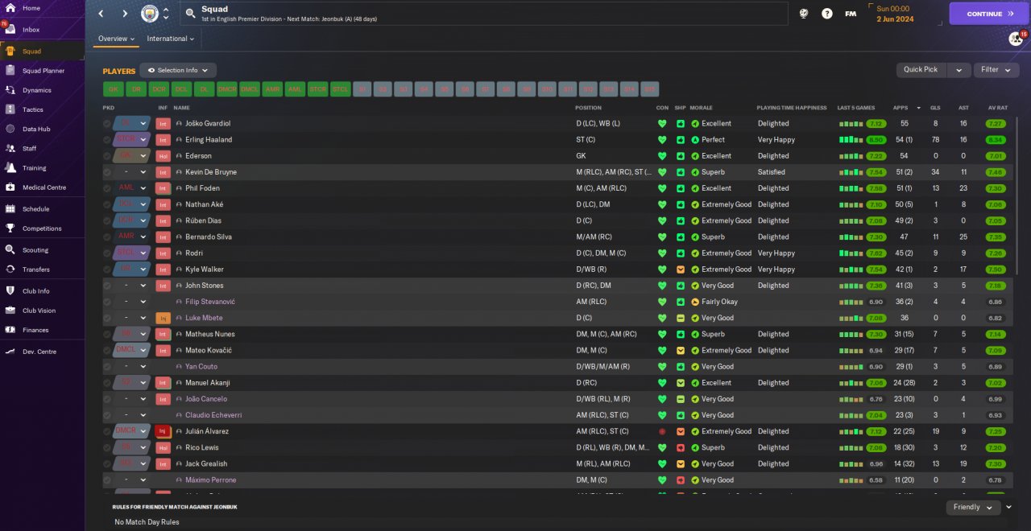Toggle the GK position slot button
The width and height of the screenshot is (1031, 531).
tap(114, 89)
